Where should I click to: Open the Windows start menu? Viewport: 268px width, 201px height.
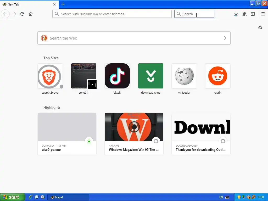tap(13, 197)
